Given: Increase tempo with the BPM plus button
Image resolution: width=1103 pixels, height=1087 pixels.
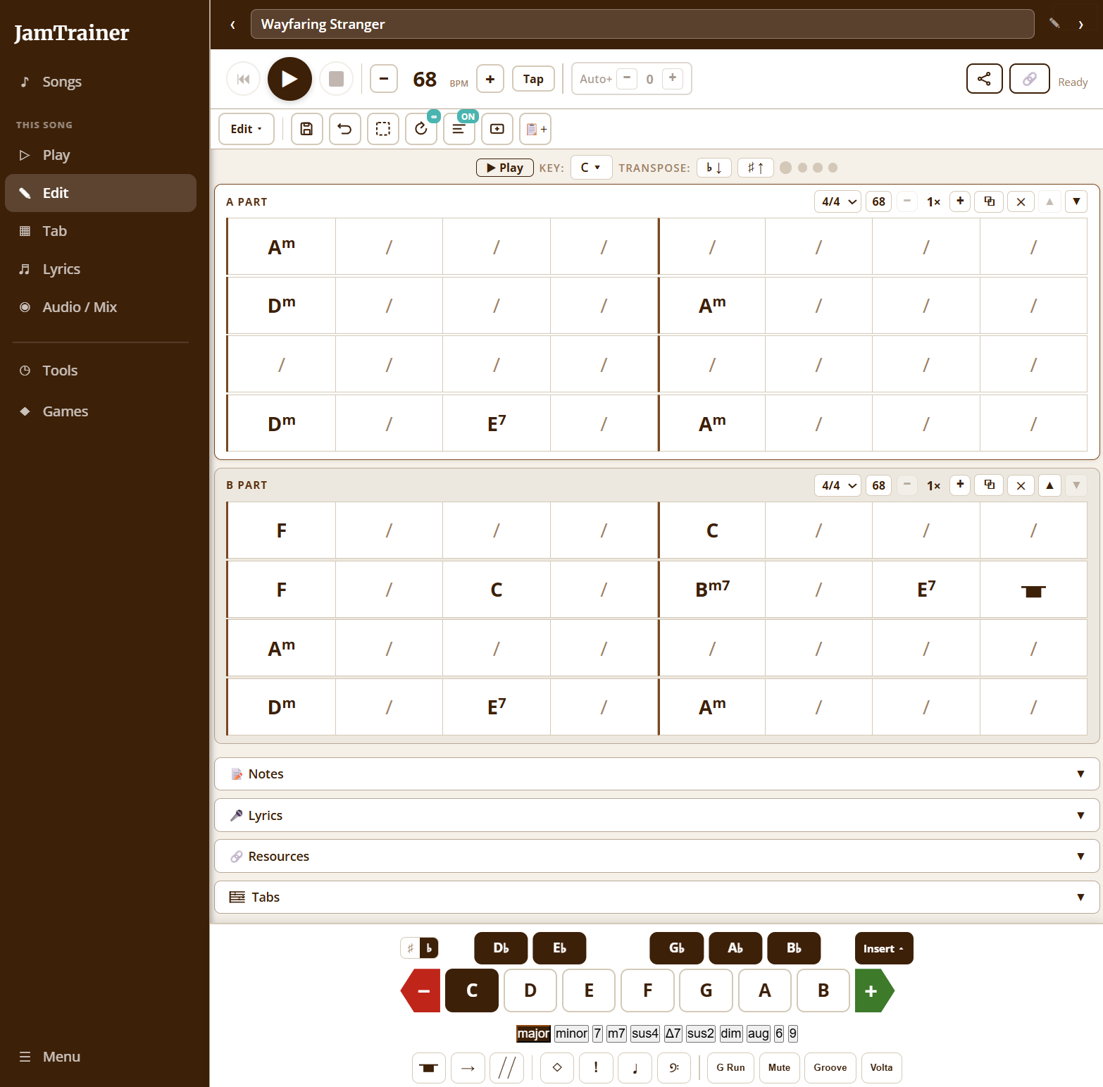Looking at the screenshot, I should tap(490, 79).
